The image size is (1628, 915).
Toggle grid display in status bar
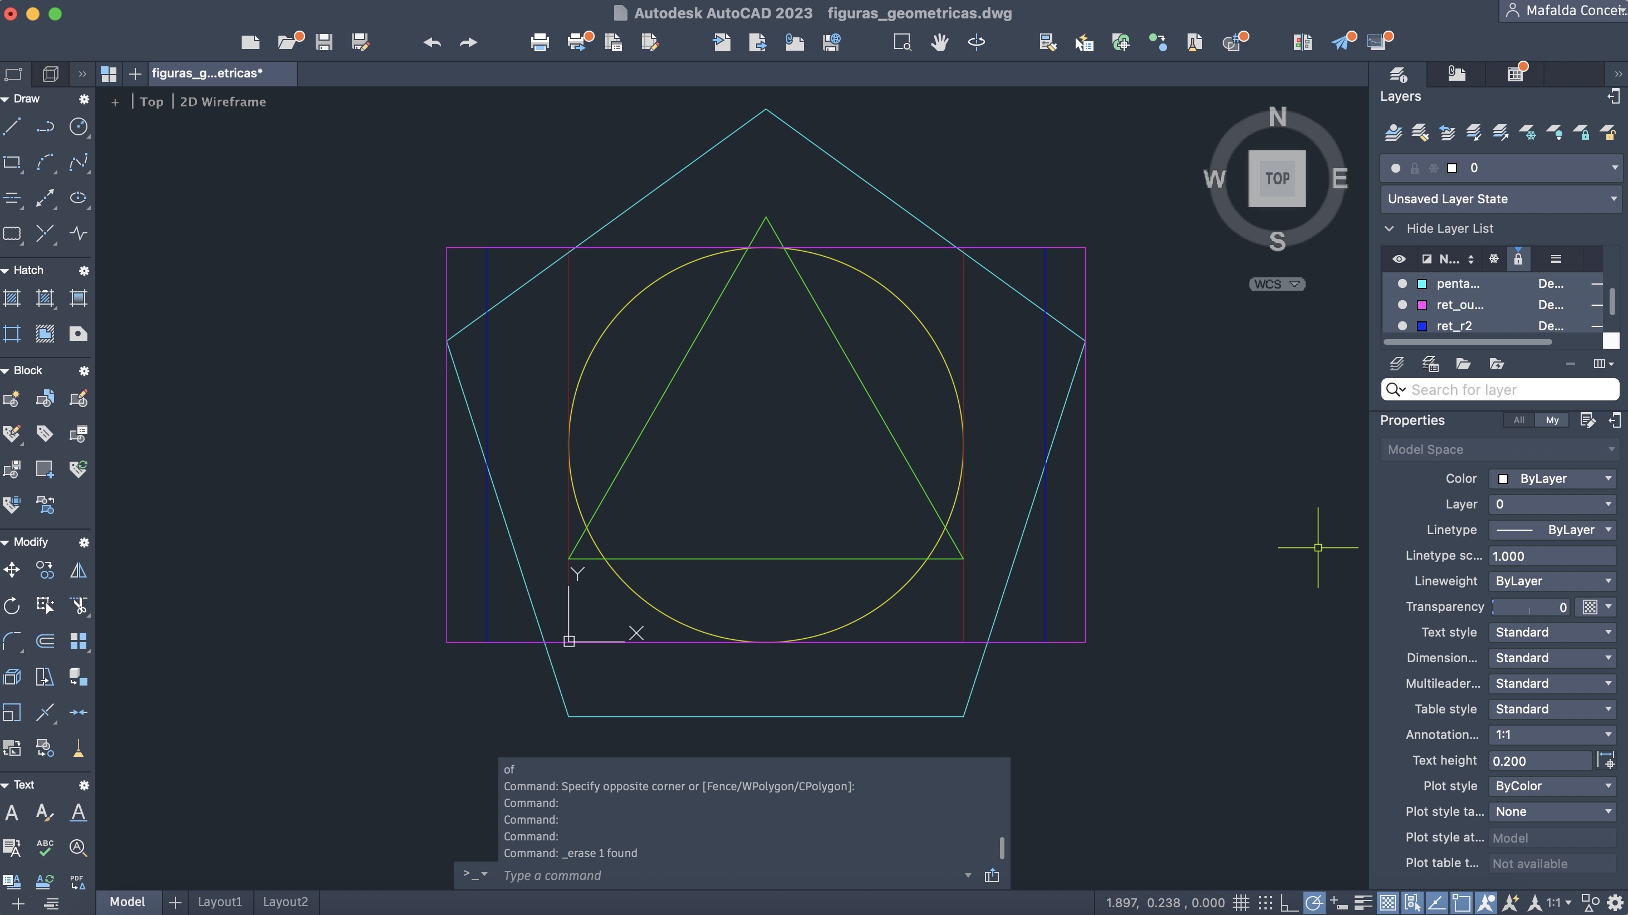(1241, 902)
